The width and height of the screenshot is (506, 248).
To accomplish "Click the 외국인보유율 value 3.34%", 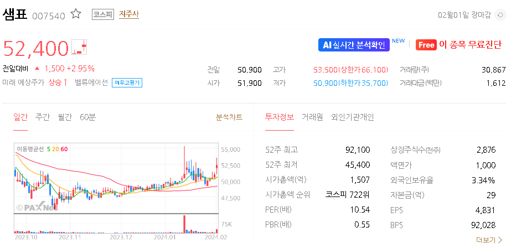I will pyautogui.click(x=484, y=180).
